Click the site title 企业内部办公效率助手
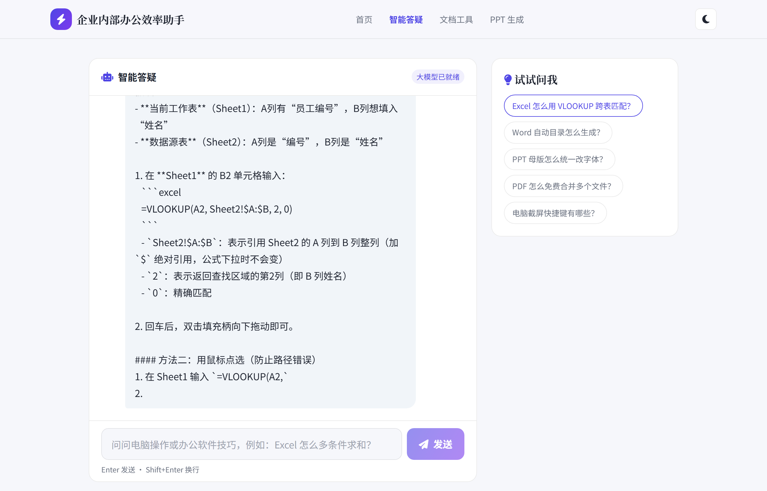This screenshot has height=491, width=767. tap(131, 20)
